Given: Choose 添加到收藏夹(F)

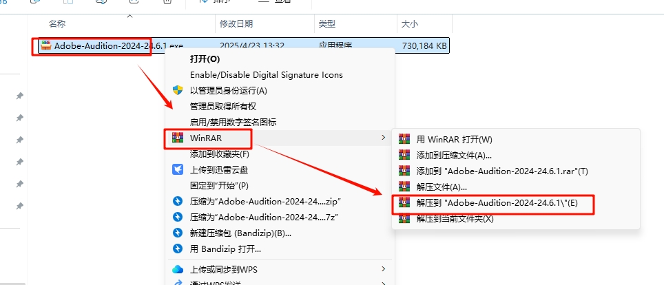Looking at the screenshot, I should click(219, 154).
